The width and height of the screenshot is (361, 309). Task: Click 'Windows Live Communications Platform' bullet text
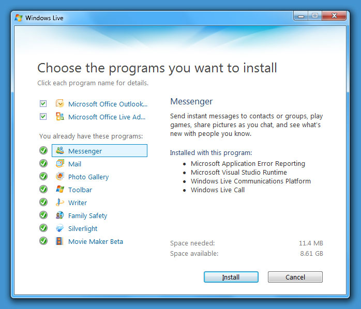251,181
